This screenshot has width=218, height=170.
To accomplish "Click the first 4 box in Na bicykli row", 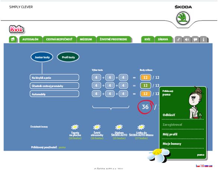I will pos(96,78).
